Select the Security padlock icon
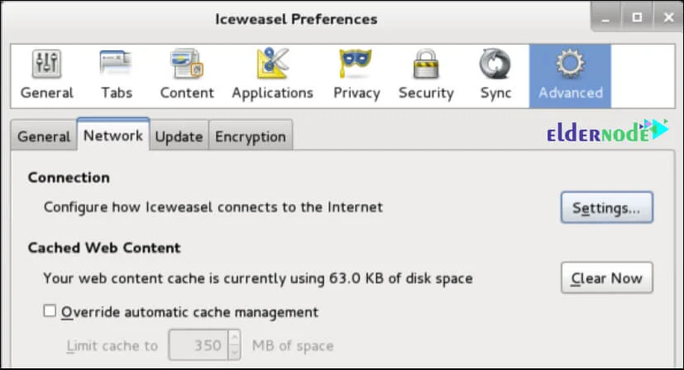684x370 pixels. (x=426, y=66)
